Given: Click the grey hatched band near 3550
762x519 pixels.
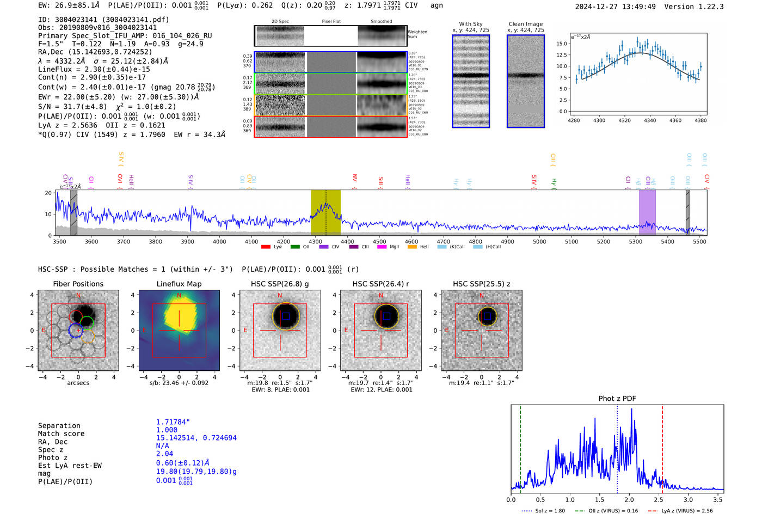Looking at the screenshot, I should pyautogui.click(x=73, y=212).
